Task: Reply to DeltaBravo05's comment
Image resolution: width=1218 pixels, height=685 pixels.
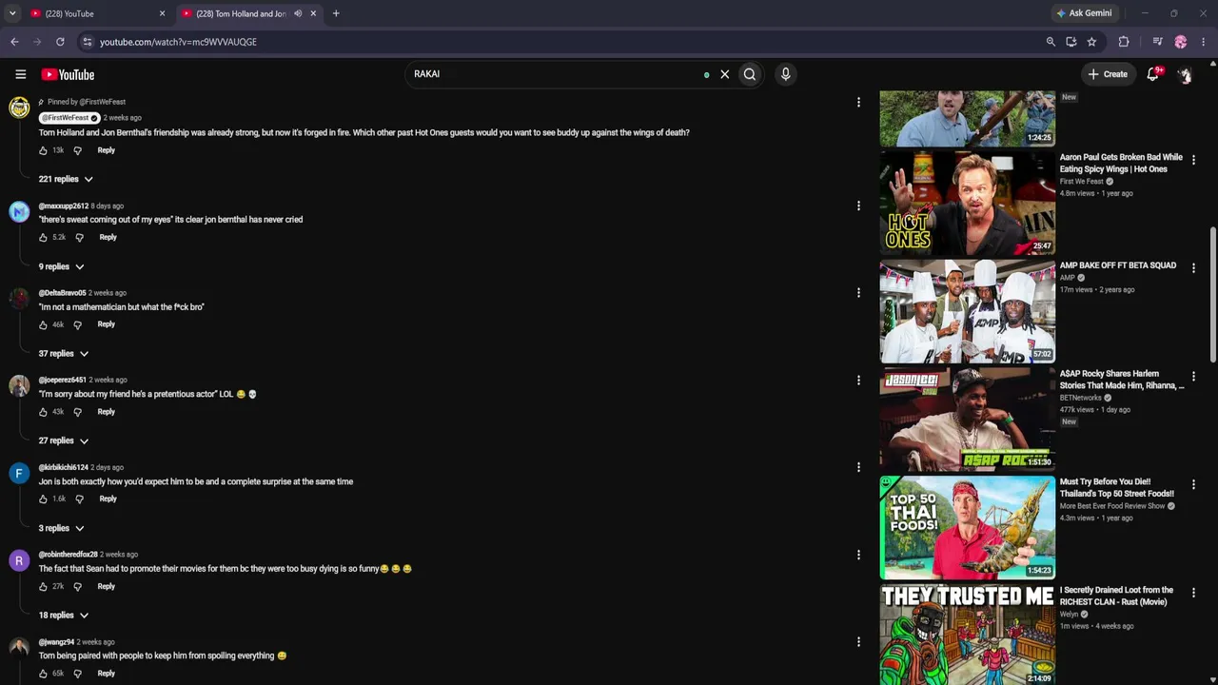Action: [x=106, y=324]
